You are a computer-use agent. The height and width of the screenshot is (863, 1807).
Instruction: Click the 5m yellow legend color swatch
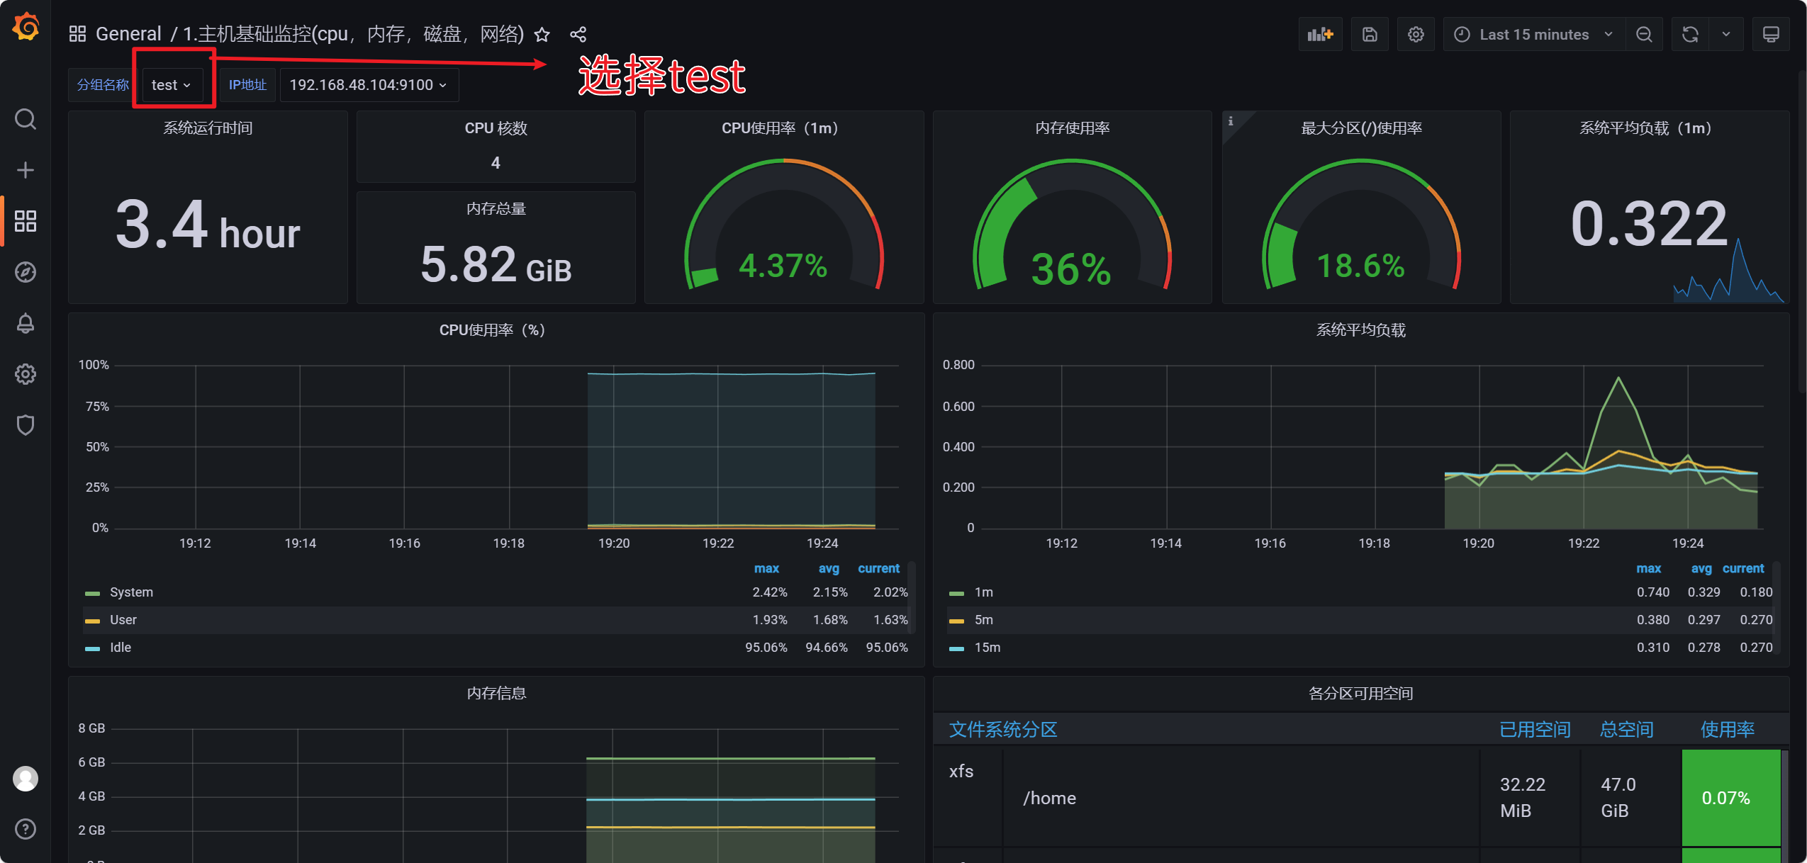pyautogui.click(x=956, y=621)
